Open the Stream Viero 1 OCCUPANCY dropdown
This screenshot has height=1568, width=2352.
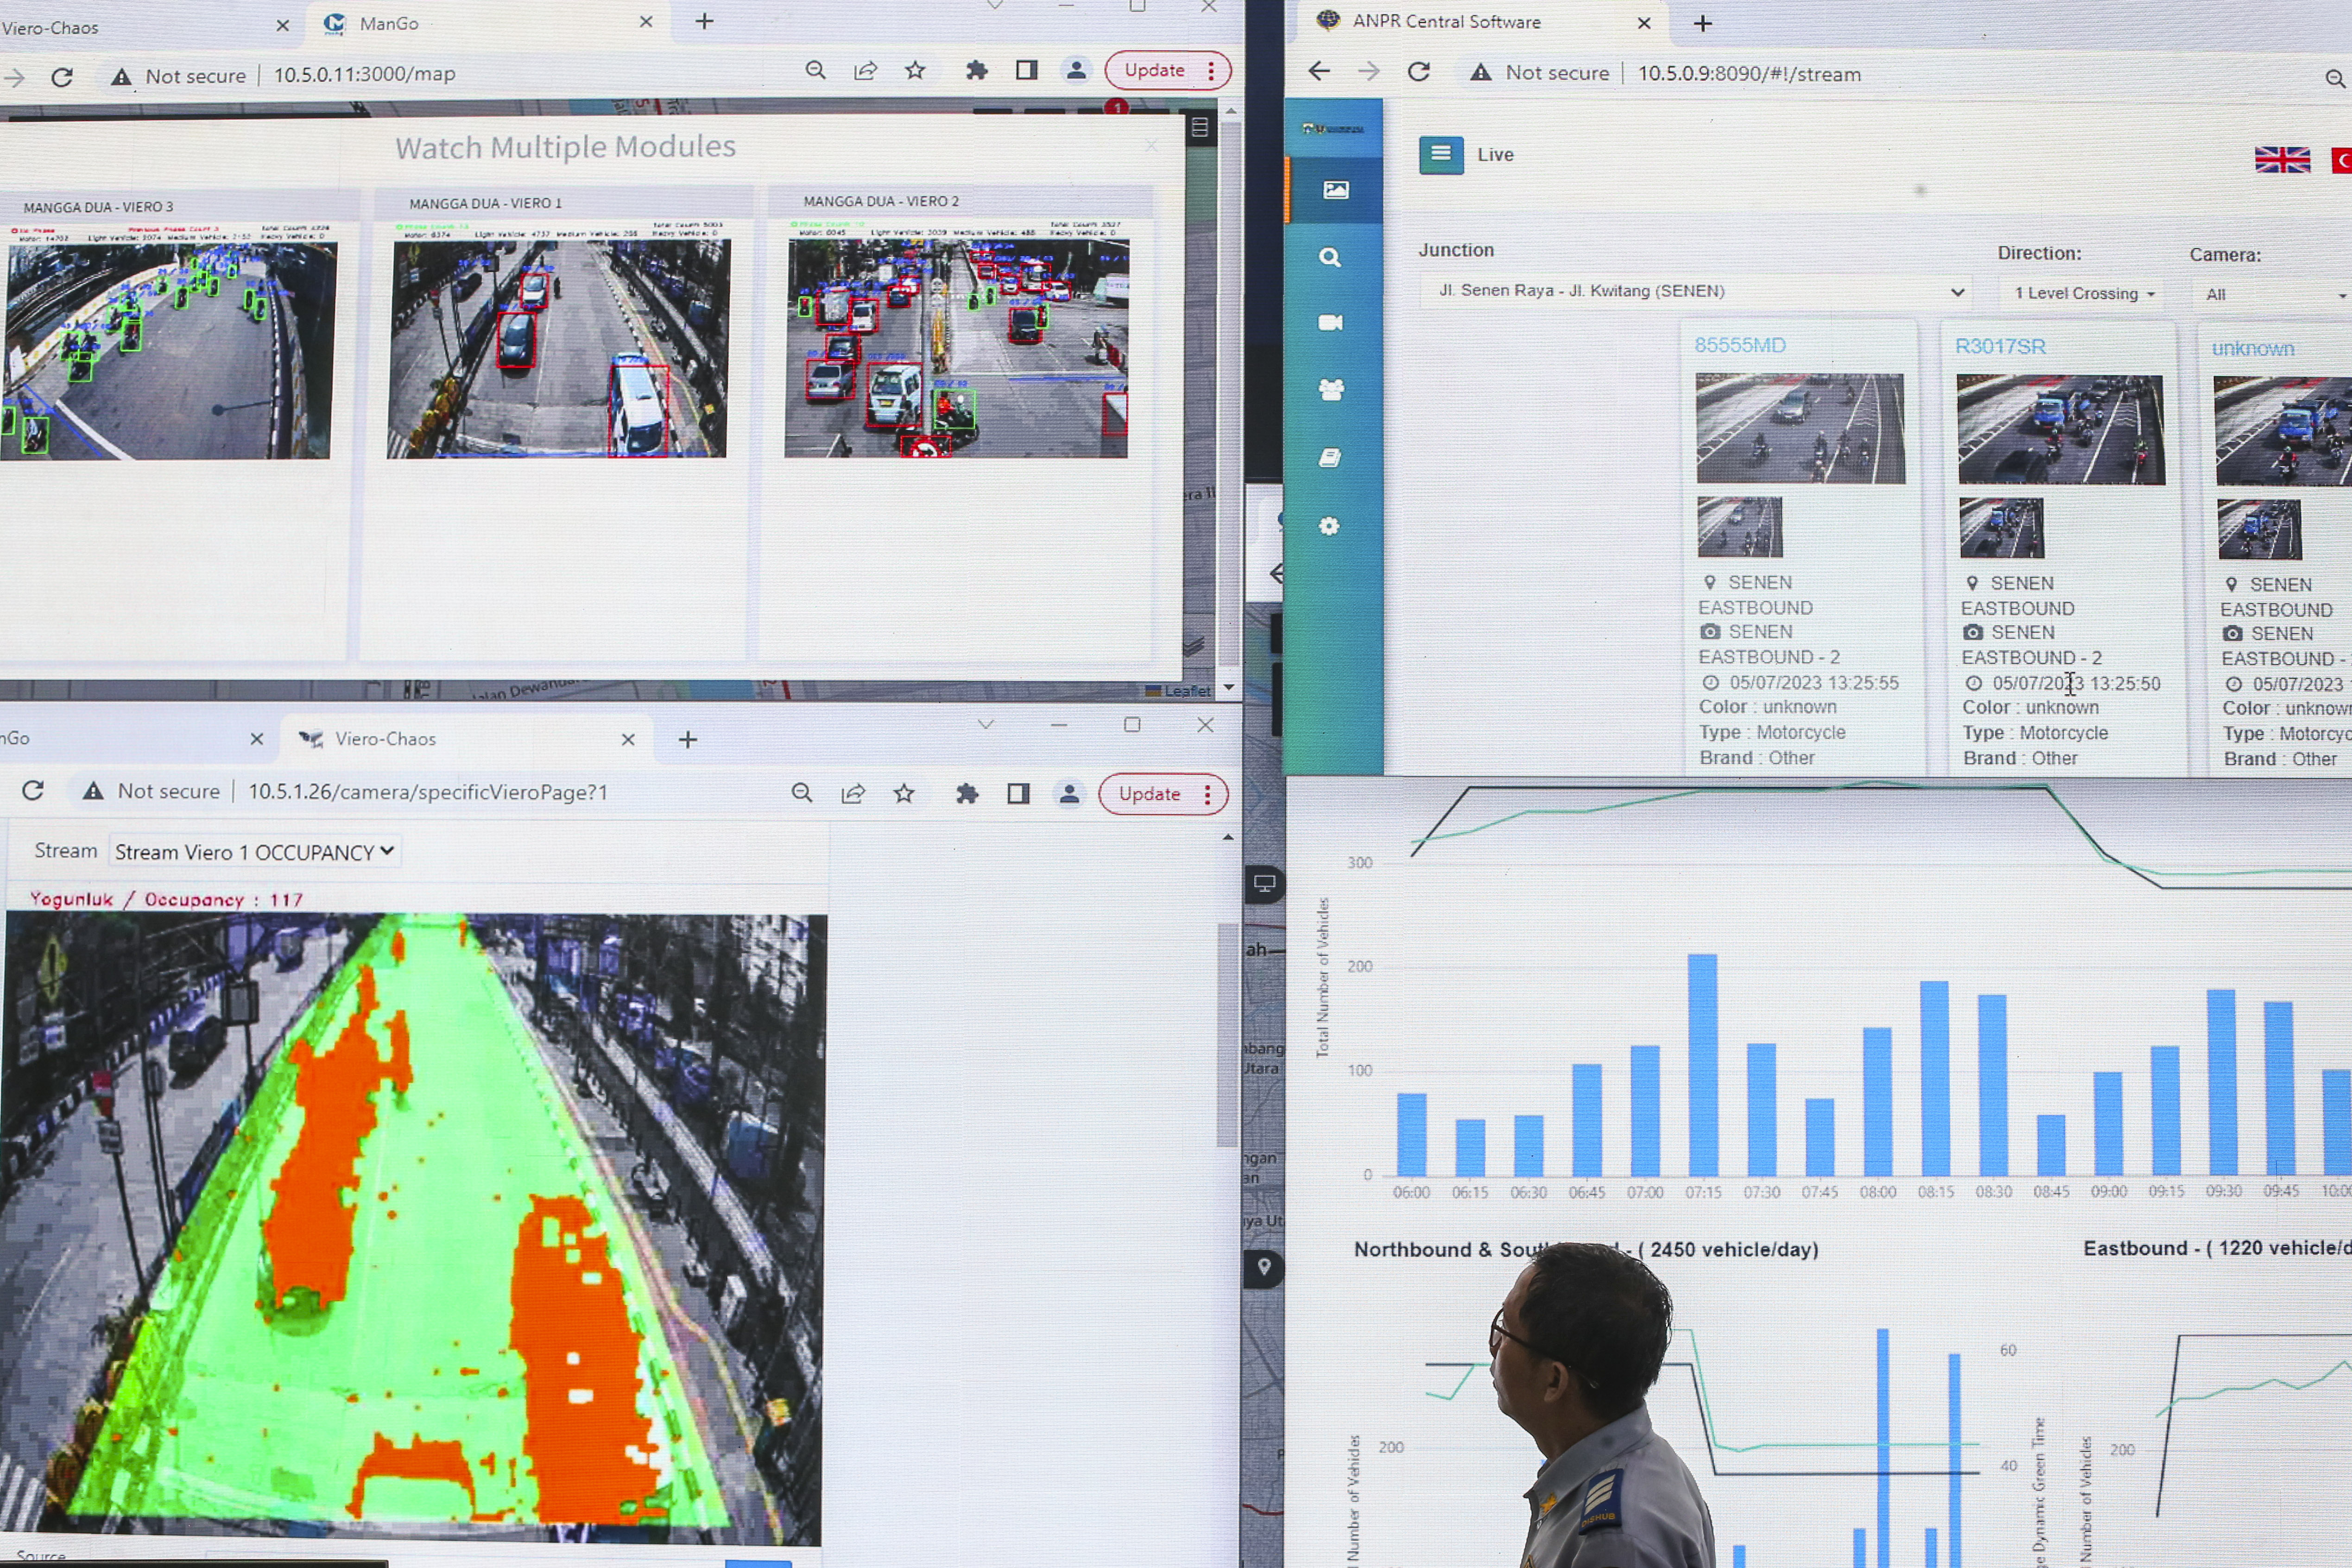point(254,852)
